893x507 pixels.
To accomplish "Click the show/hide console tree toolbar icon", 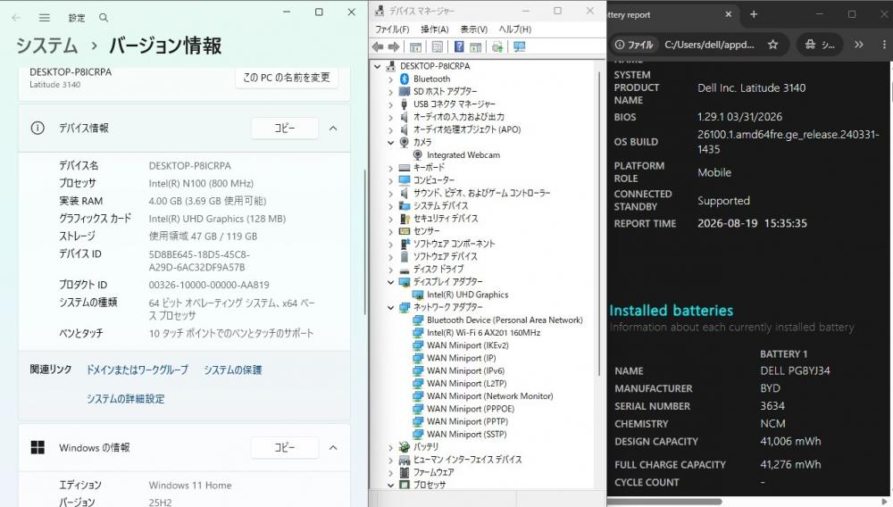I will click(x=416, y=46).
